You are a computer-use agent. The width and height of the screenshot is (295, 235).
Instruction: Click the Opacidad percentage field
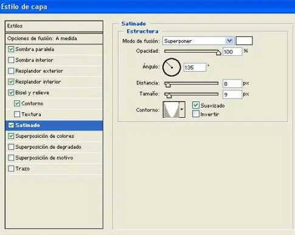(x=232, y=52)
